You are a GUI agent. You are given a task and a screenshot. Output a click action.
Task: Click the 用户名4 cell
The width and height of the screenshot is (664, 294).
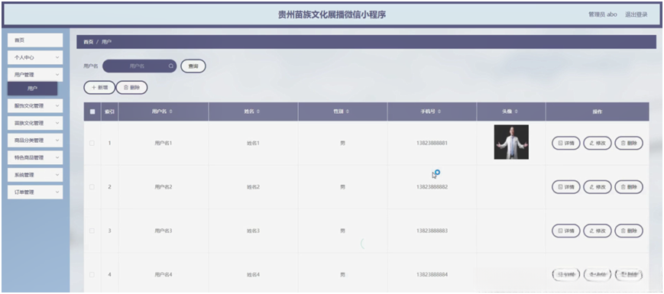click(x=164, y=275)
